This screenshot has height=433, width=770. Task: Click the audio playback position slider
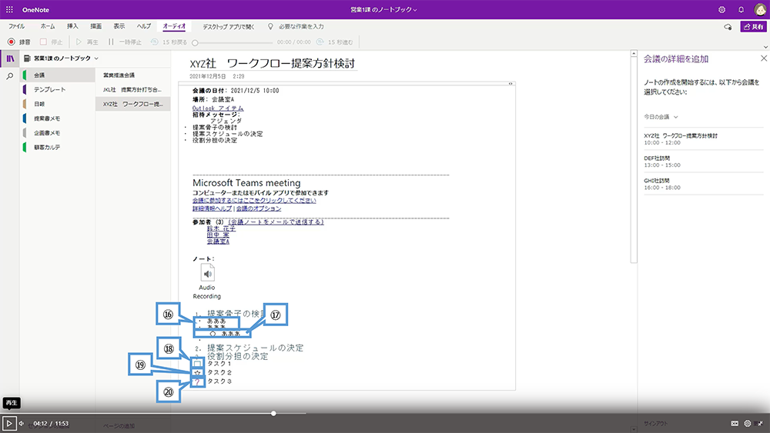(x=195, y=42)
